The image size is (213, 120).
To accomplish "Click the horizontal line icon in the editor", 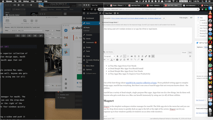I will tap(108, 60).
